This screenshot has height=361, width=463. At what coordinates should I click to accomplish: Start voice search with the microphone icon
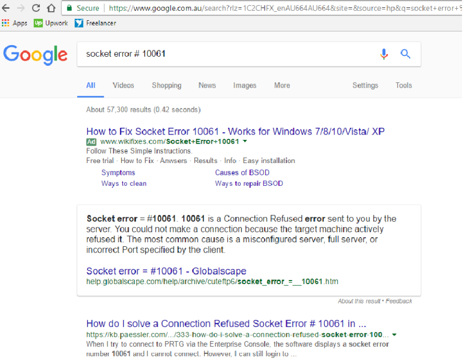(x=384, y=54)
